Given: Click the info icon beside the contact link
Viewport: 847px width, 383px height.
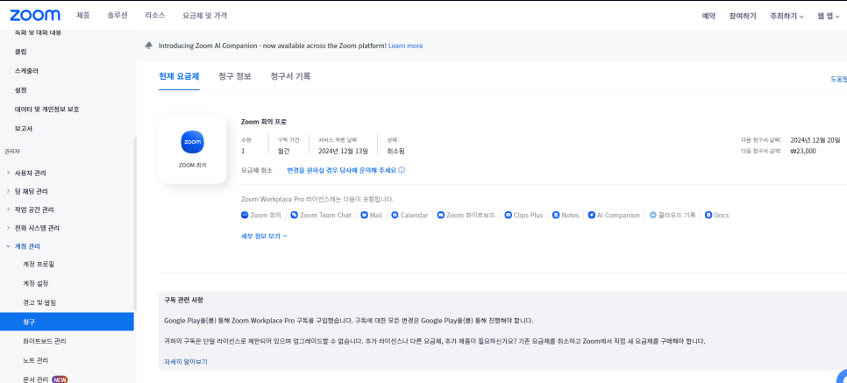Looking at the screenshot, I should click(x=402, y=170).
